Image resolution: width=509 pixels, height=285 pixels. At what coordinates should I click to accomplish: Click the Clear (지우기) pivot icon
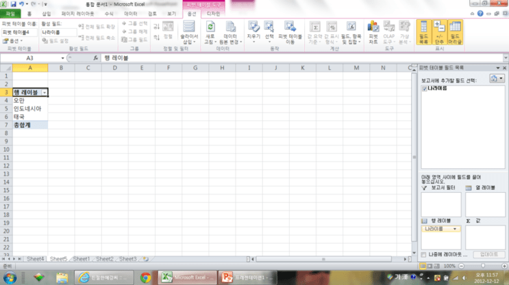click(253, 27)
